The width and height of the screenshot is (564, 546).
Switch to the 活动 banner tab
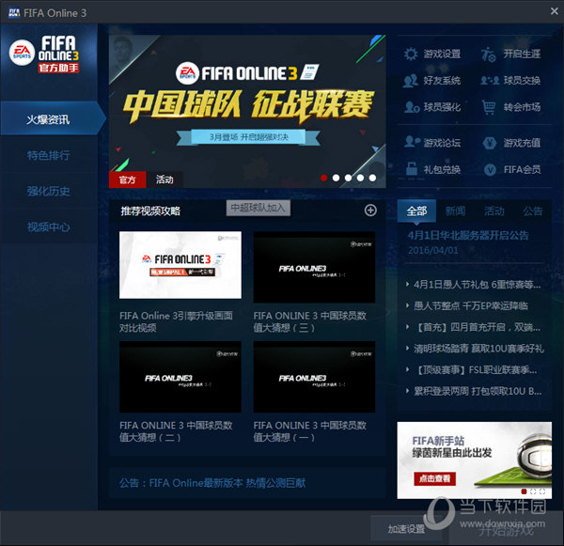click(x=164, y=179)
